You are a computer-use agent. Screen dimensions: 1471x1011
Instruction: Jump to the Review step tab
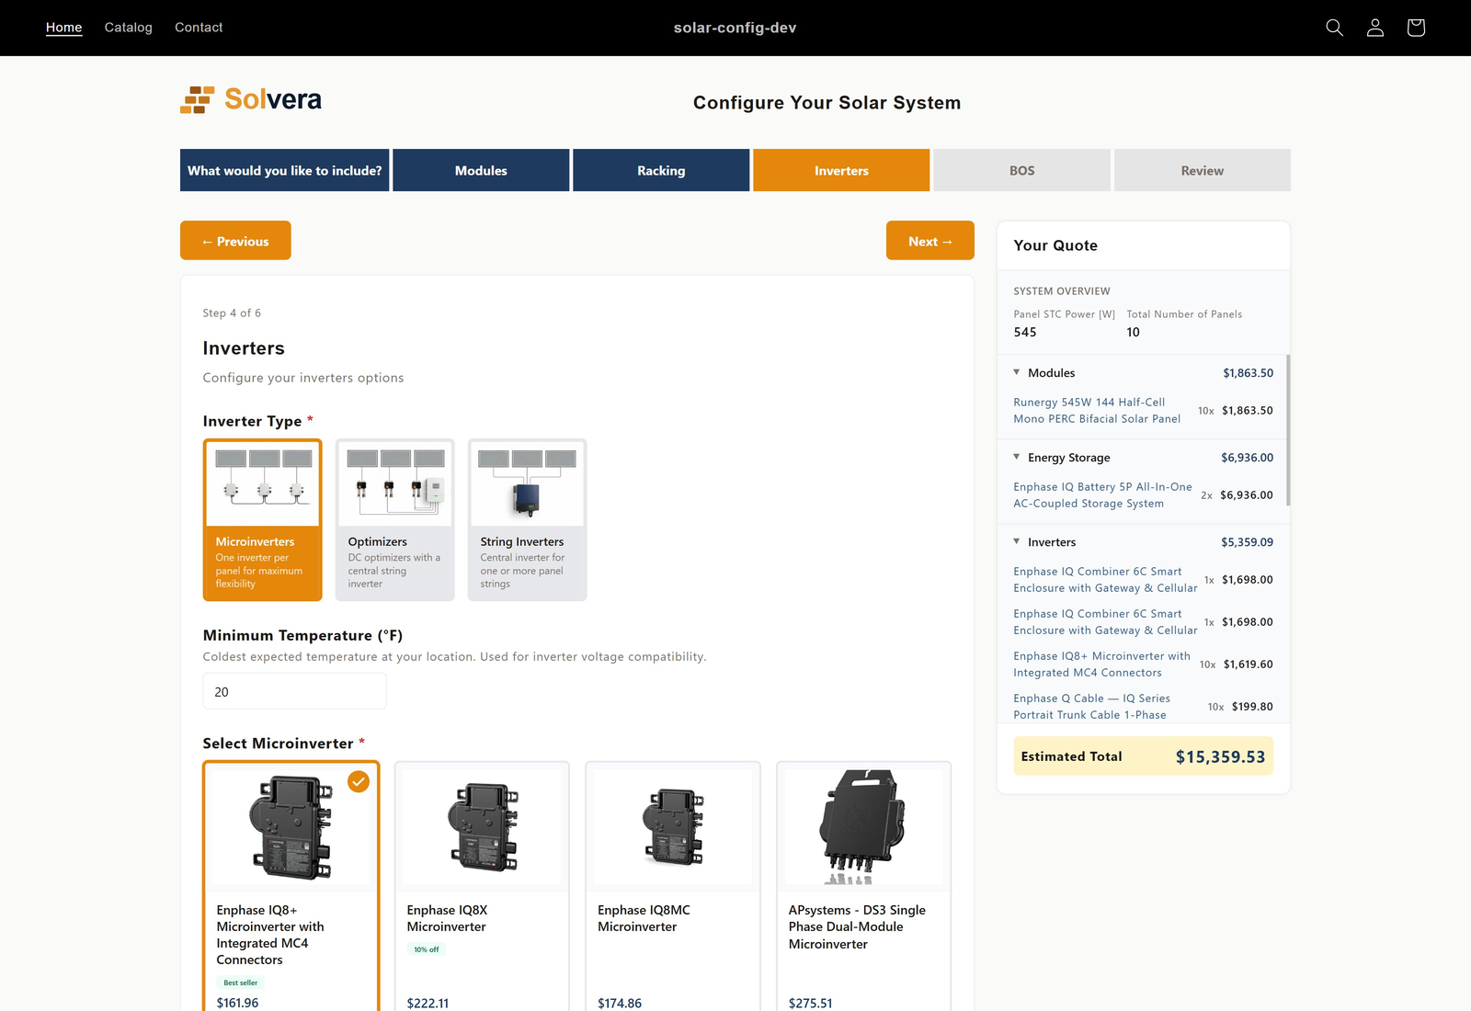[x=1203, y=170]
